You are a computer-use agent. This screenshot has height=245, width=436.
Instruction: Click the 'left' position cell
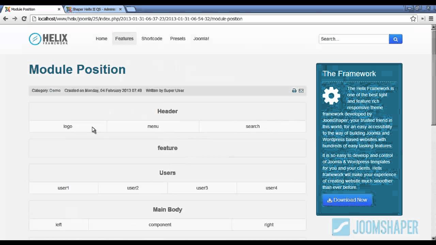pos(59,225)
